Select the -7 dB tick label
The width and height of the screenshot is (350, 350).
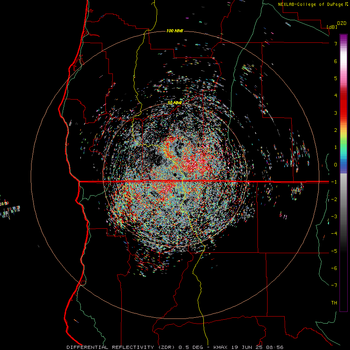(x=334, y=285)
